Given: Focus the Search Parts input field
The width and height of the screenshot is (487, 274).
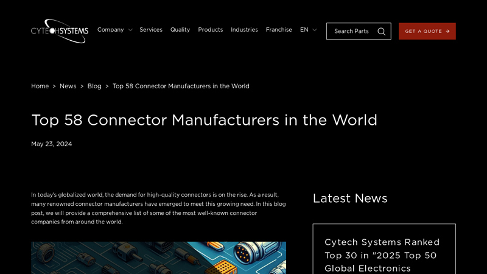Looking at the screenshot, I should point(359,31).
